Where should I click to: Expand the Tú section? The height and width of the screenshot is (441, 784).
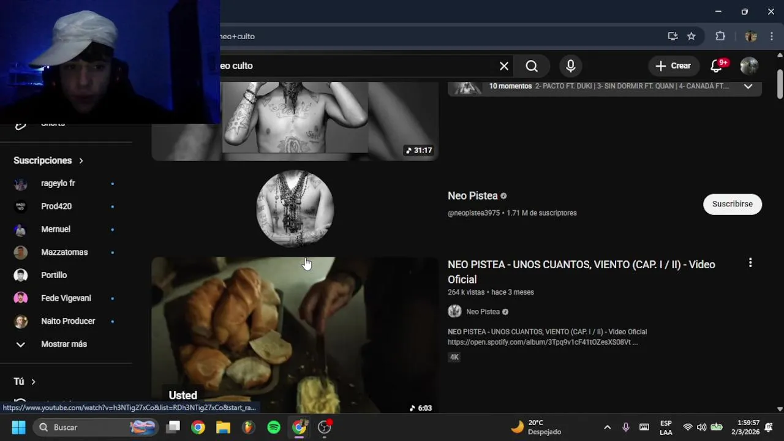coord(24,382)
